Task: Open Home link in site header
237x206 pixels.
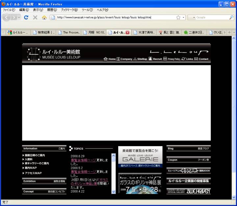Action: (110, 59)
